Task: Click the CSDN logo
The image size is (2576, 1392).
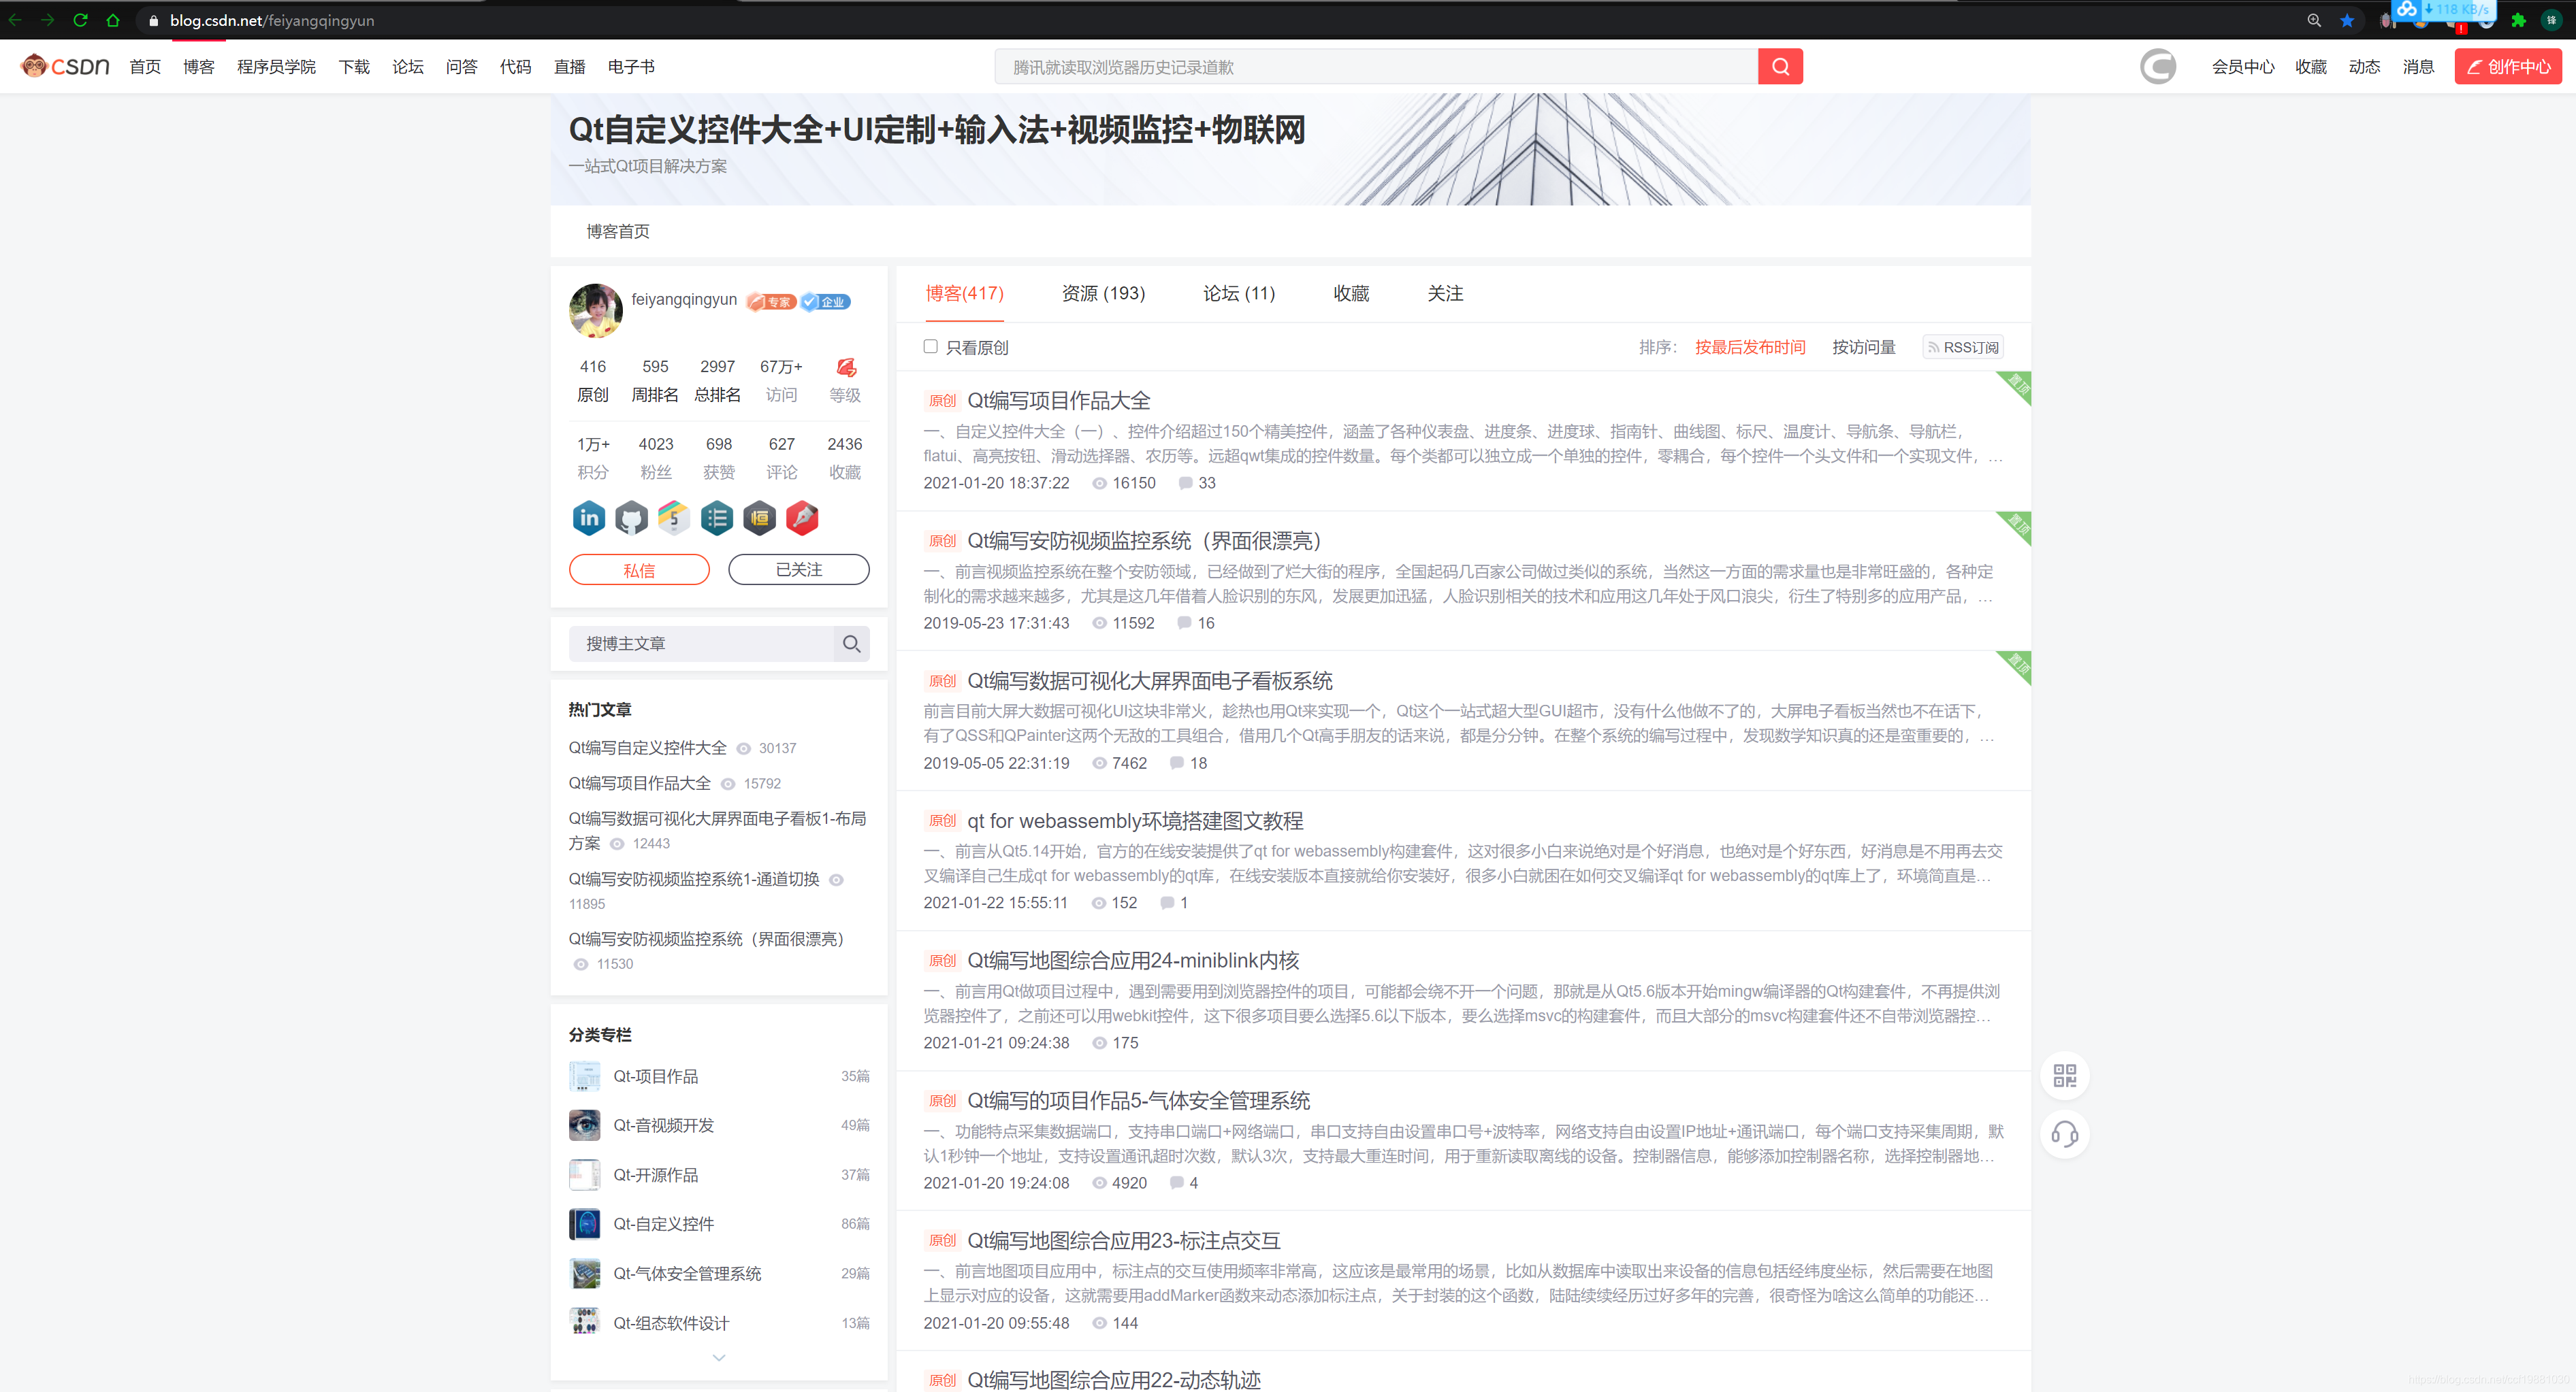Action: click(x=66, y=67)
